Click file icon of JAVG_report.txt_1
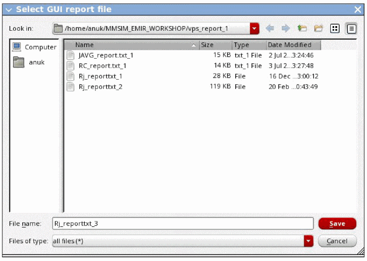Viewport: 367px width, 261px height. [70, 55]
